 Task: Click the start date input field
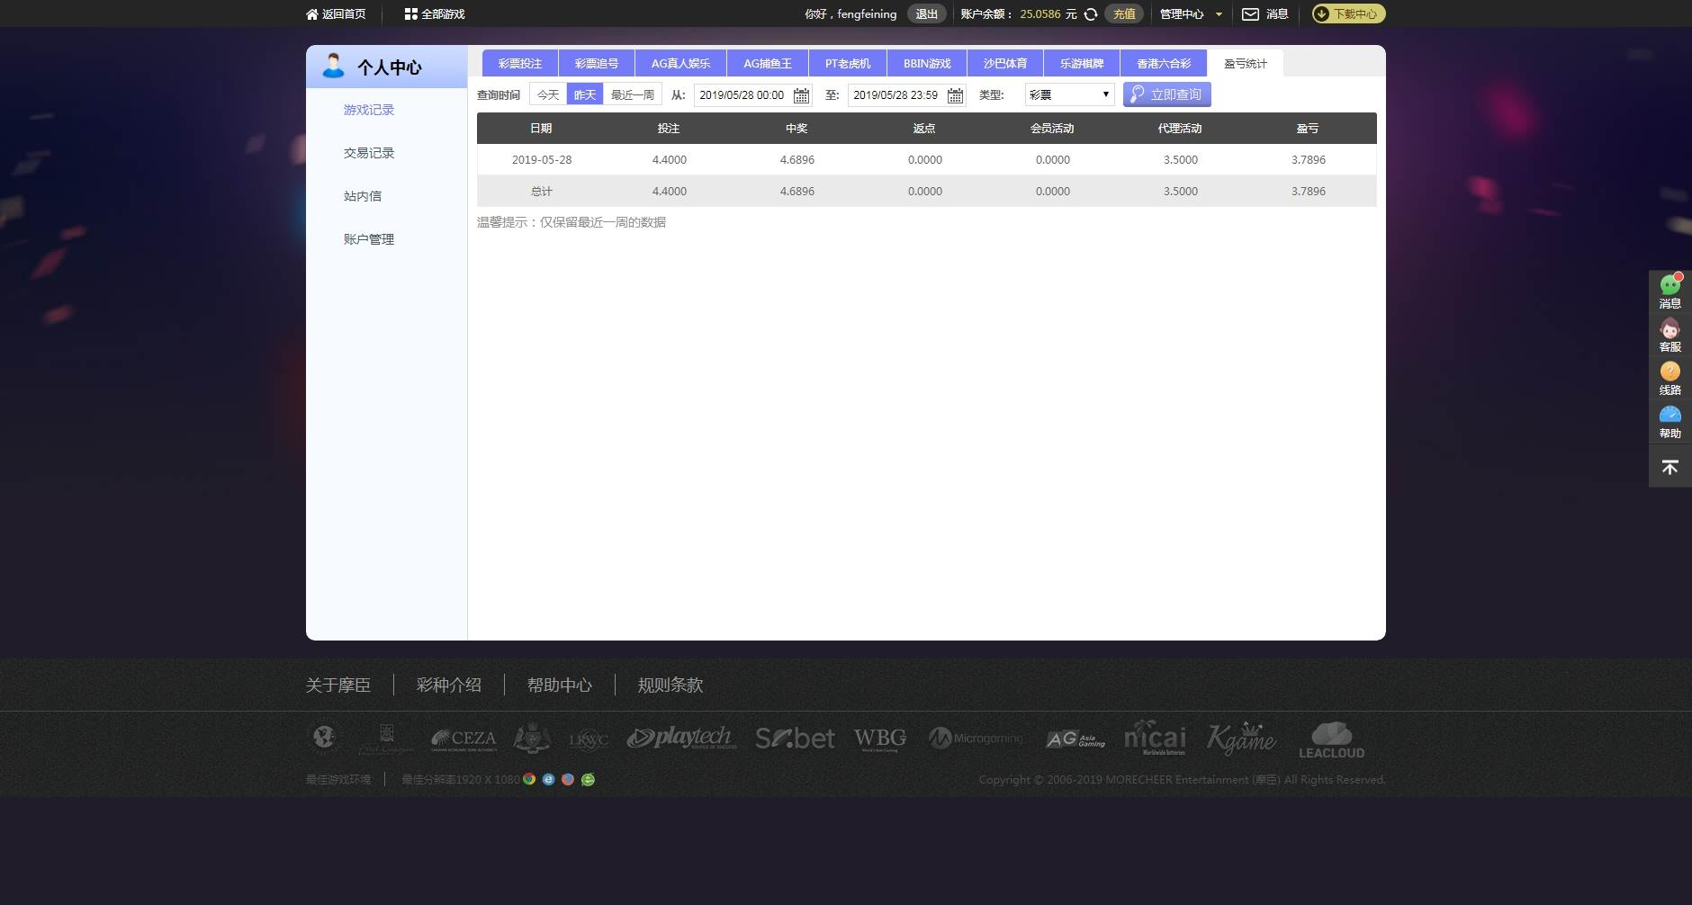click(742, 95)
